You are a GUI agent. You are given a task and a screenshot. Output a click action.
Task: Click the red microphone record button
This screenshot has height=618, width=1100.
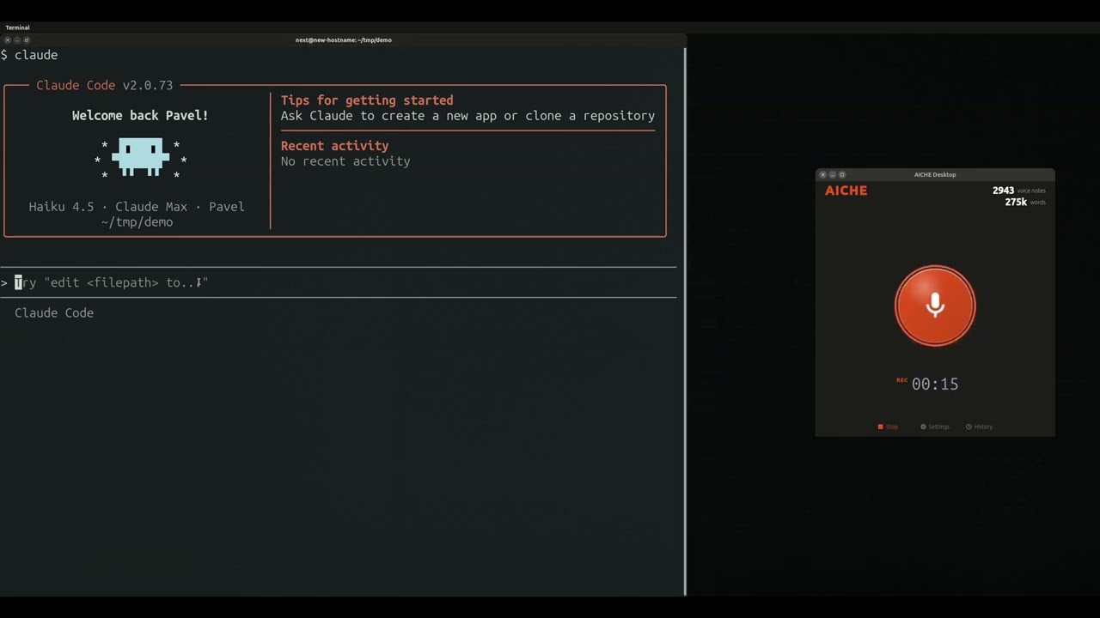coord(935,306)
